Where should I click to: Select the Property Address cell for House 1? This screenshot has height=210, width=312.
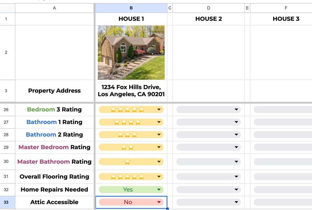pyautogui.click(x=131, y=91)
